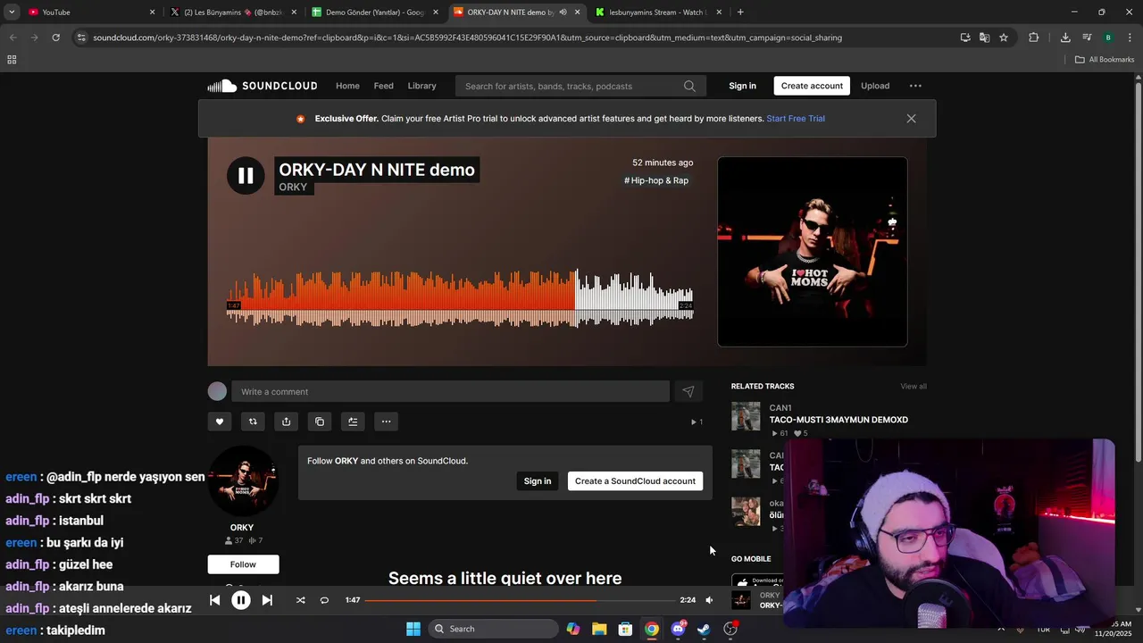Go back in browser history
Screen dimensions: 1143x643
click(13, 38)
